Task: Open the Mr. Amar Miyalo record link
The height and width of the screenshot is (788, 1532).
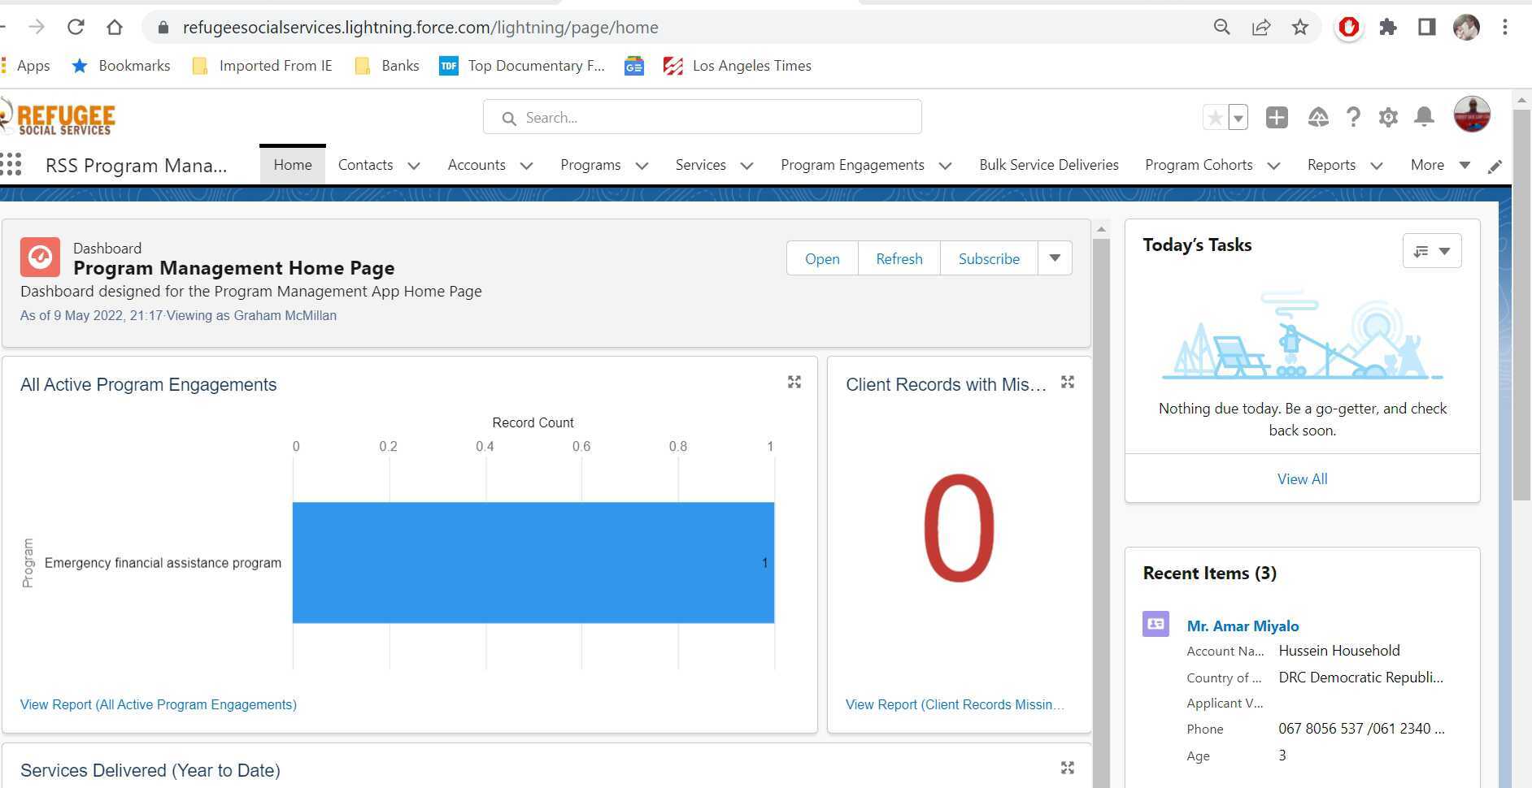Action: coord(1243,626)
